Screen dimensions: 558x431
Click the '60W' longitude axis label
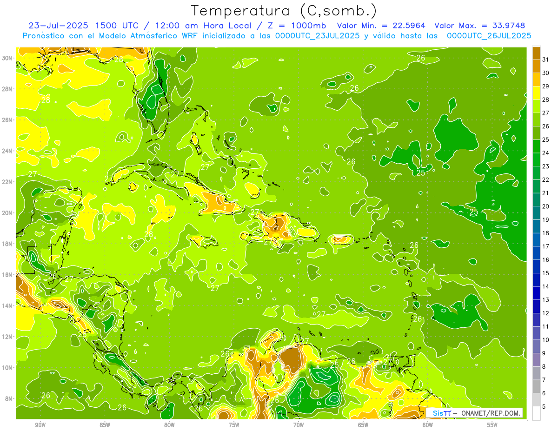coord(428,425)
